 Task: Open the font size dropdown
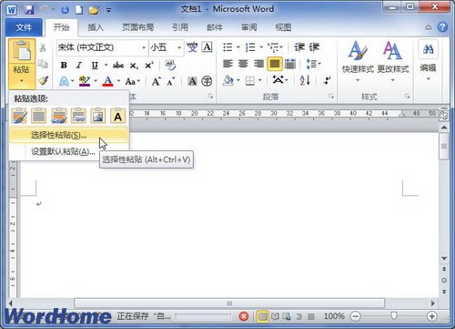(179, 47)
